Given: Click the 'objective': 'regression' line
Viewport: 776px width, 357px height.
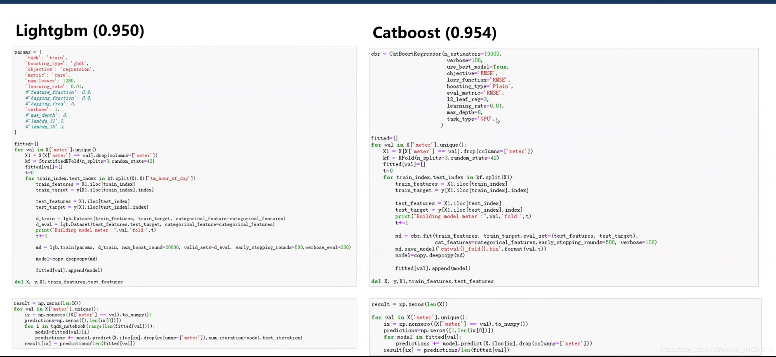Looking at the screenshot, I should point(59,70).
